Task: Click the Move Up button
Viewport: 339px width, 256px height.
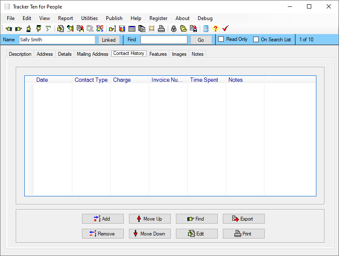Action: tap(150, 219)
